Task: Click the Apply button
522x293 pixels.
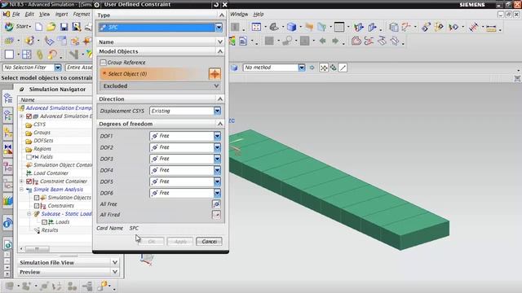Action: click(180, 242)
